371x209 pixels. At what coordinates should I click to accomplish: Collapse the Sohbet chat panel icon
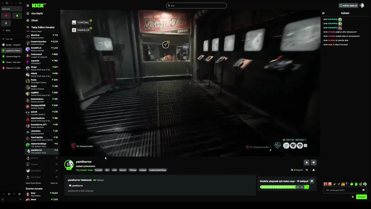(x=323, y=13)
